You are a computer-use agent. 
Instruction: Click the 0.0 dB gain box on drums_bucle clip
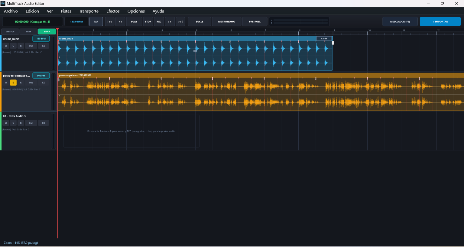point(324,39)
